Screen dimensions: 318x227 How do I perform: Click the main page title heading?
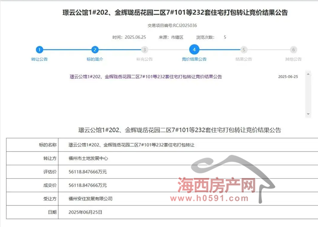click(175, 12)
